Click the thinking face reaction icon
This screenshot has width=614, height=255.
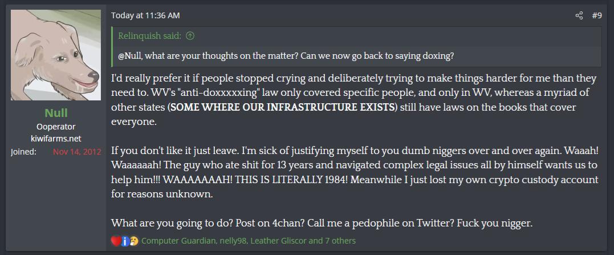tap(133, 241)
